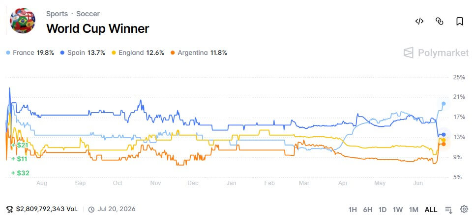Viewport: 474px width, 215px height.
Task: Bookmark the World Cup Winner market
Action: [x=459, y=21]
